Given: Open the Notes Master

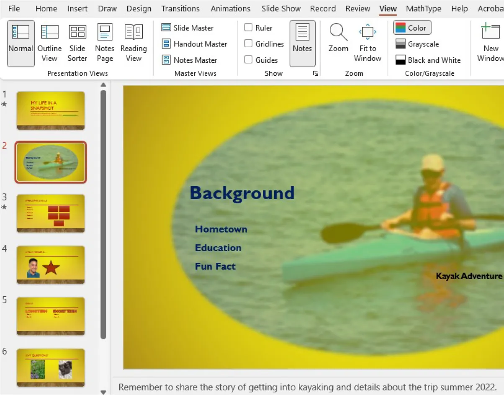Looking at the screenshot, I should (x=189, y=60).
